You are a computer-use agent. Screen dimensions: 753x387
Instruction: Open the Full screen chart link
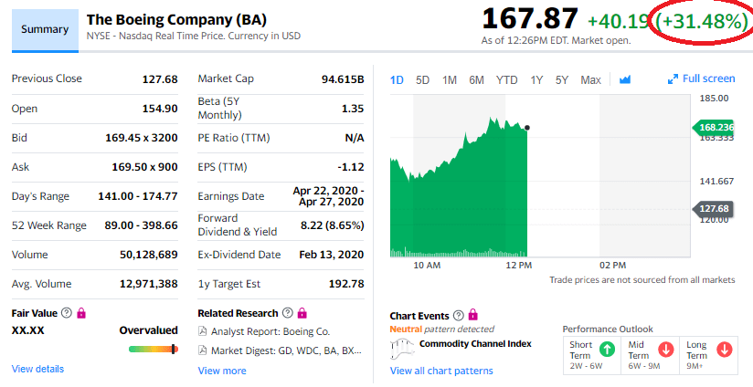tap(709, 78)
